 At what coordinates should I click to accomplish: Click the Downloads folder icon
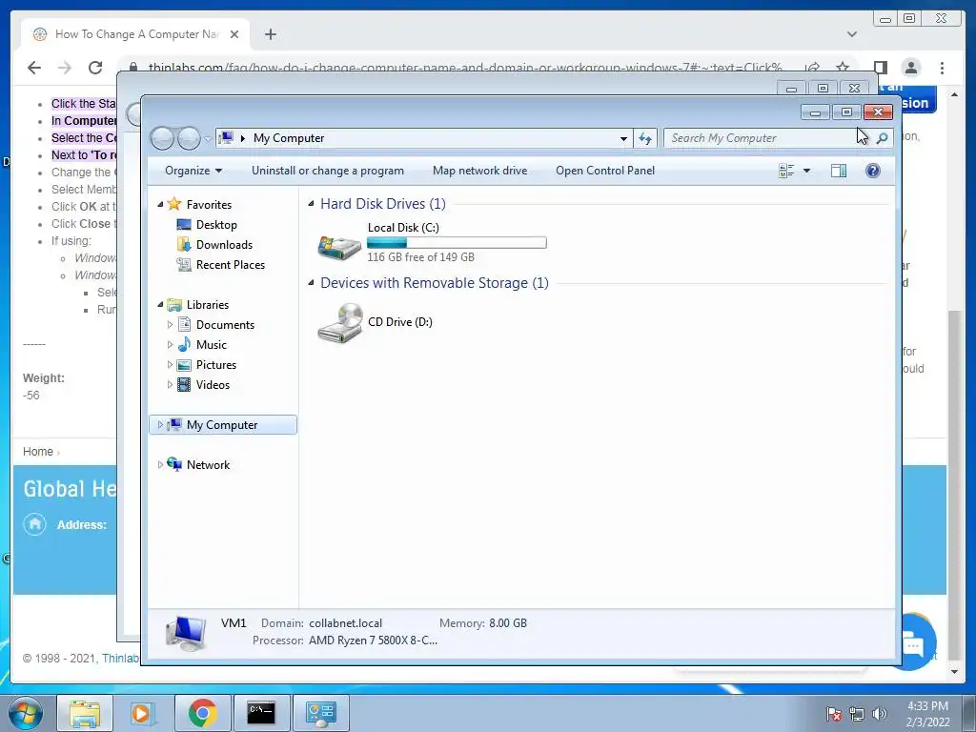pyautogui.click(x=184, y=245)
